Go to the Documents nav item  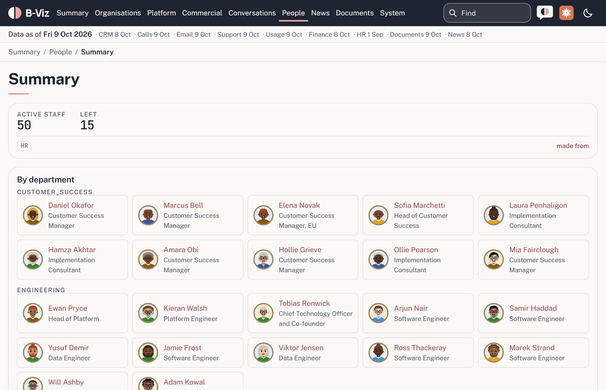coord(355,13)
